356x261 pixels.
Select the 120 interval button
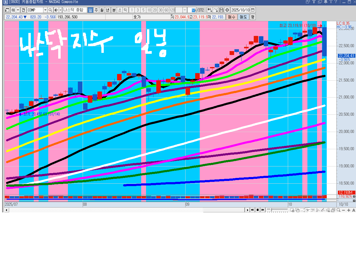pyautogui.click(x=172, y=10)
